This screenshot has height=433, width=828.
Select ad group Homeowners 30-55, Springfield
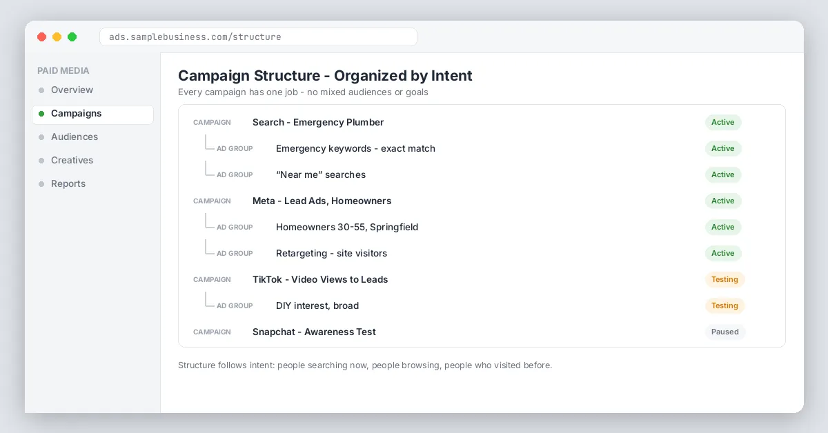pos(347,227)
